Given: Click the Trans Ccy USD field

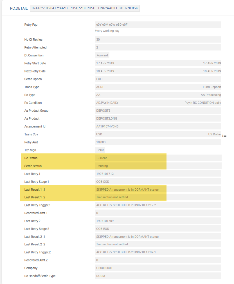Looking at the screenshot, I should tap(158, 134).
